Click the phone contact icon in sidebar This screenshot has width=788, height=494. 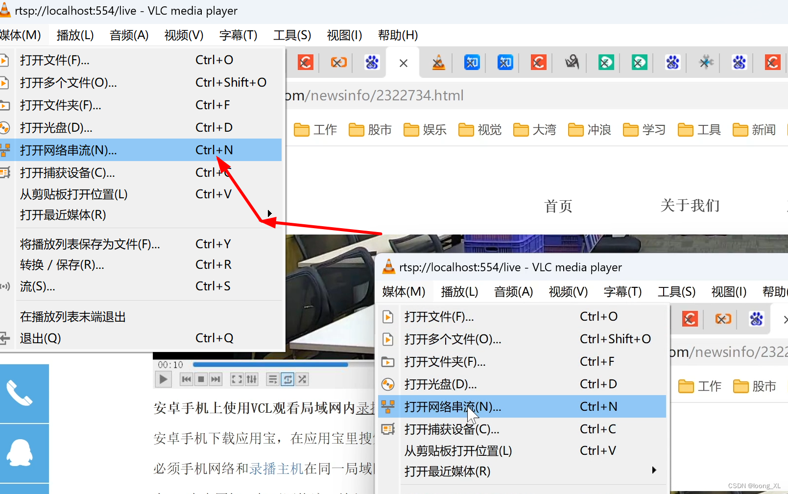click(x=20, y=394)
